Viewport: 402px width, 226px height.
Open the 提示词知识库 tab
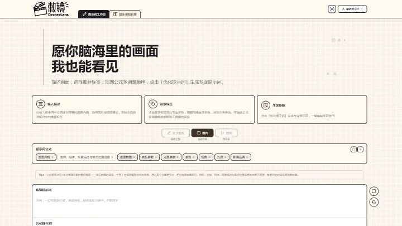[x=125, y=14]
